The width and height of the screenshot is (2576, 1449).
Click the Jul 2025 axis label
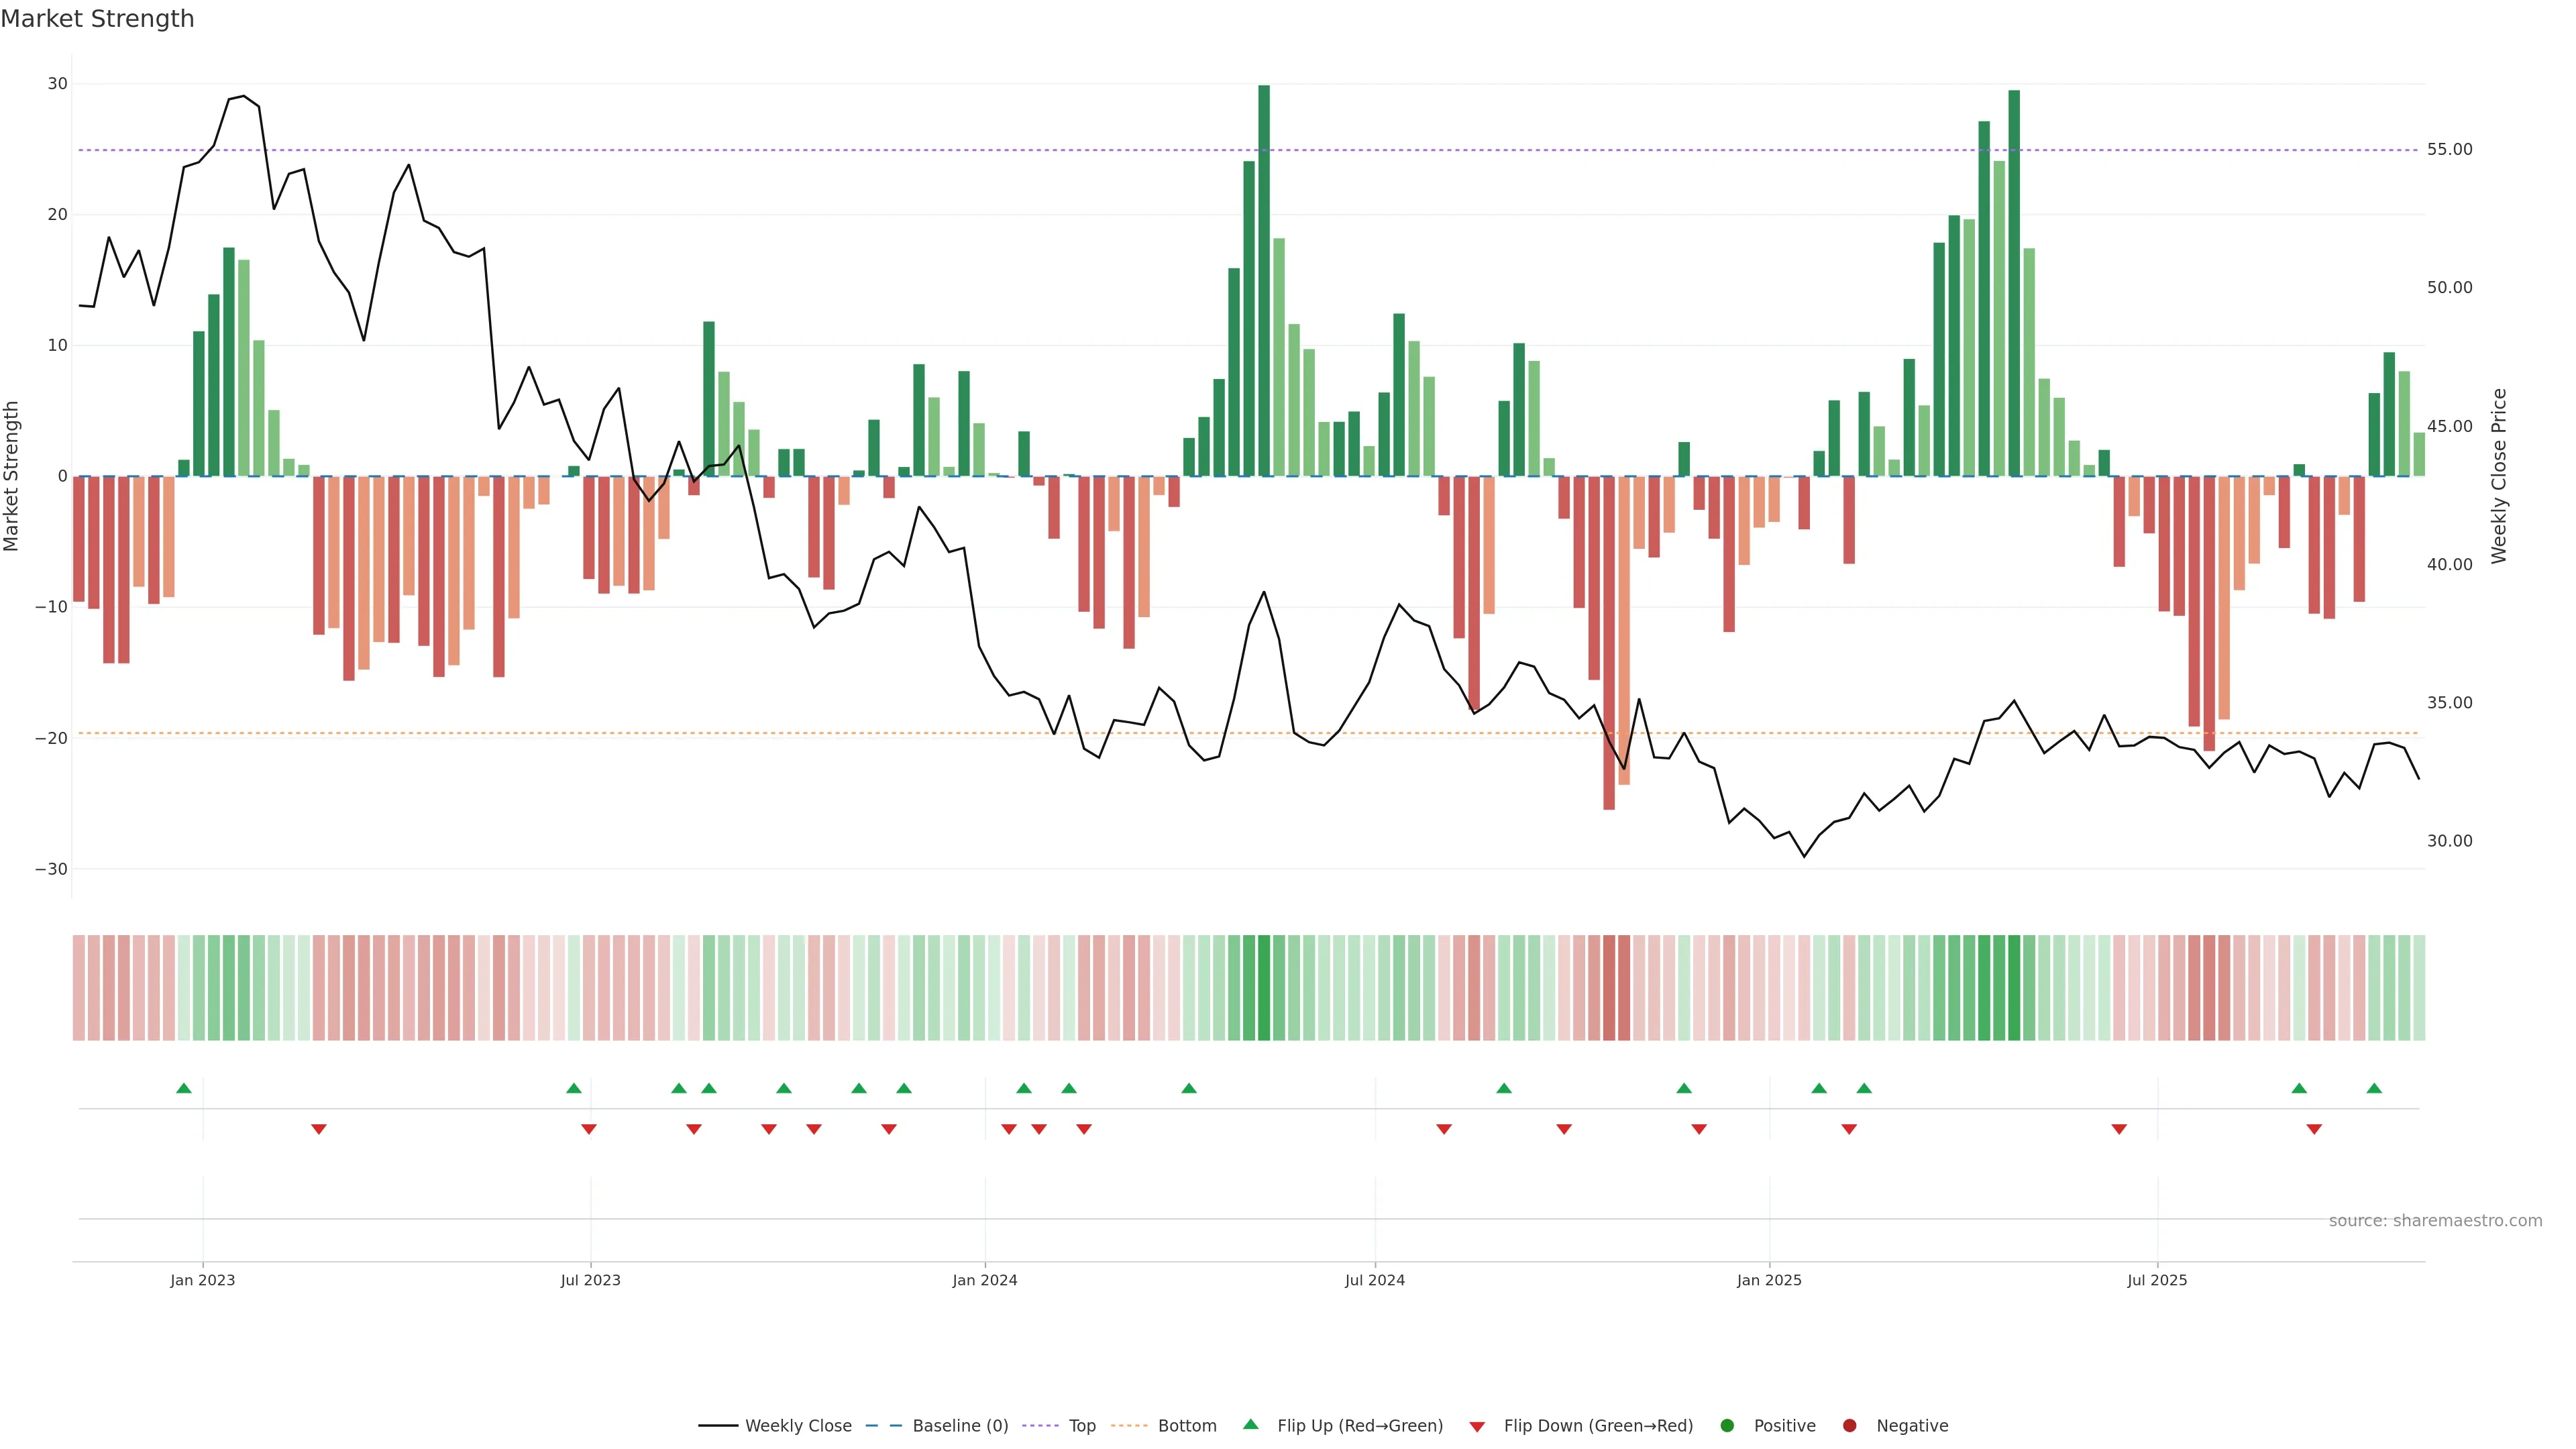(x=2157, y=1280)
